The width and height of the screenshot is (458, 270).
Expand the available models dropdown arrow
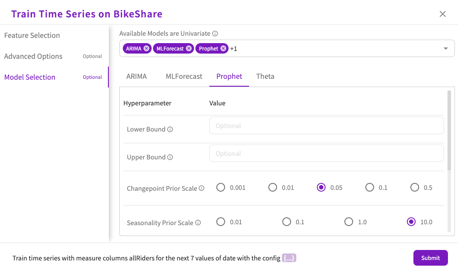coord(445,49)
